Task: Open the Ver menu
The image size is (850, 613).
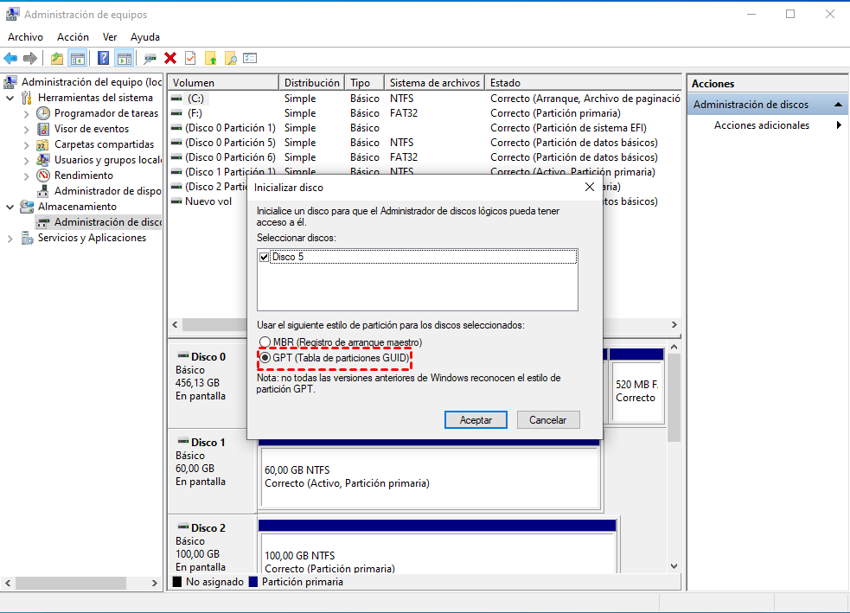Action: [110, 37]
